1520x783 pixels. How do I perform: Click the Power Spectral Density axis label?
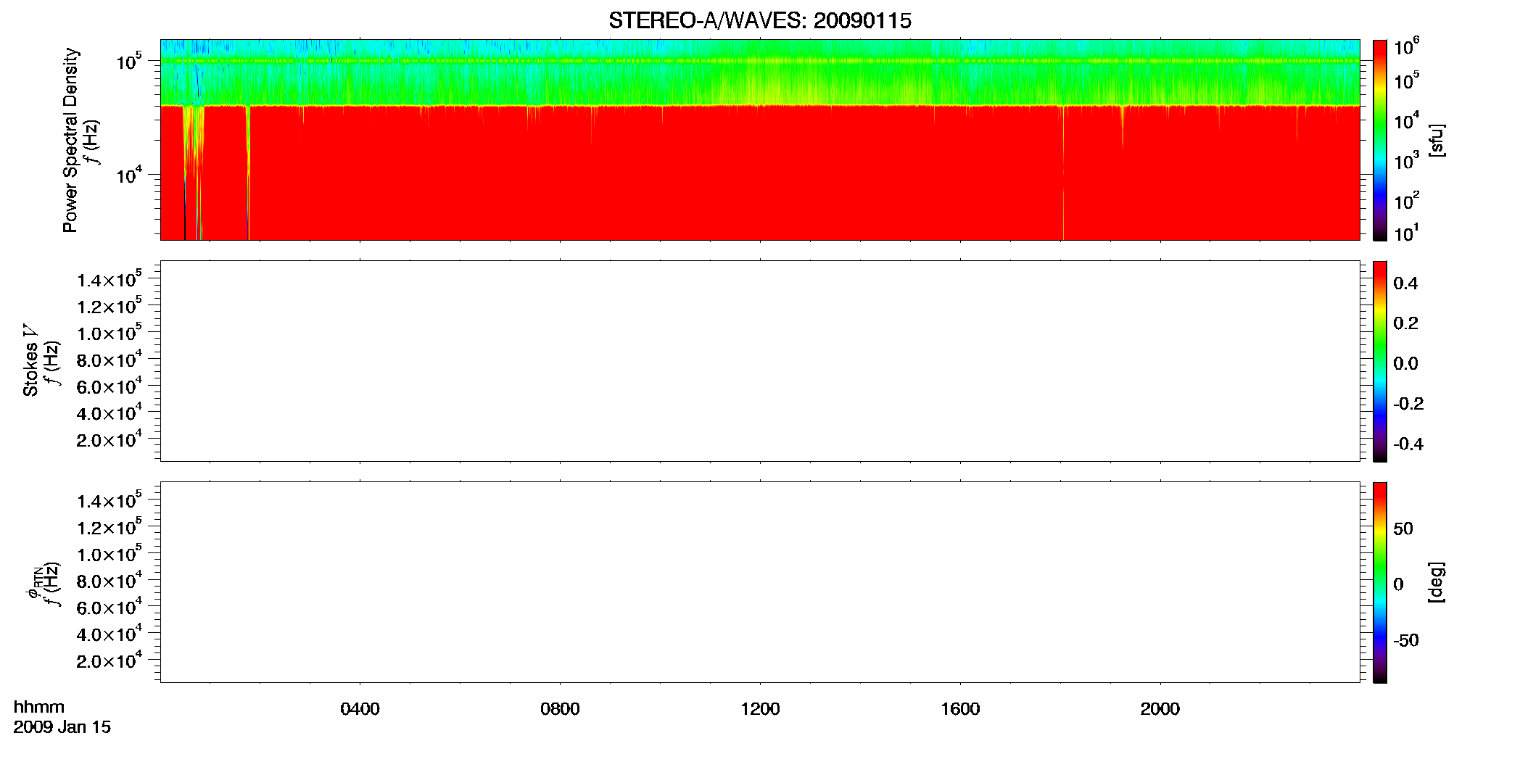(70, 140)
